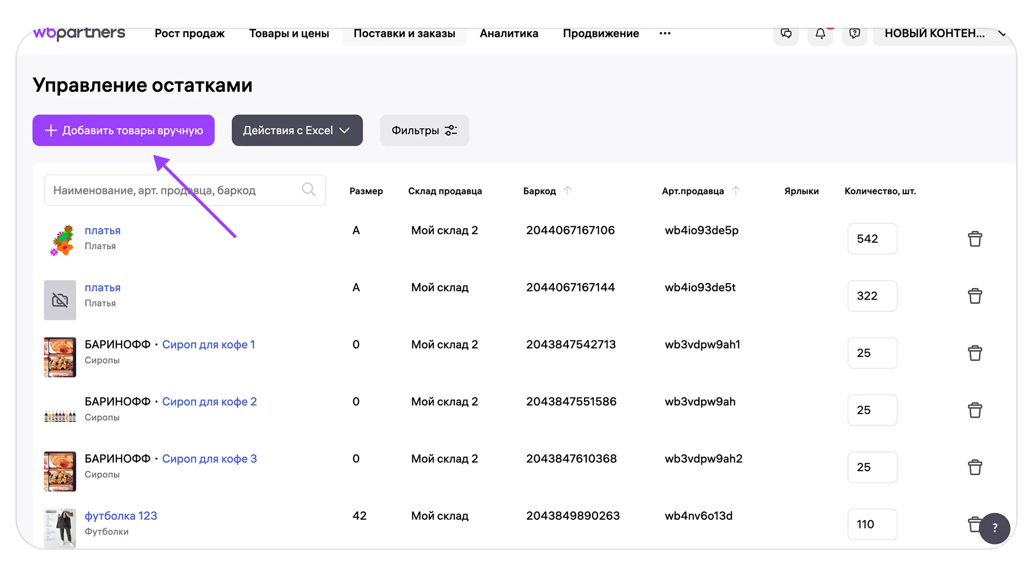This screenshot has height=576, width=1033.
Task: Remove Сироп для кофе 3 using trash icon
Action: (975, 467)
